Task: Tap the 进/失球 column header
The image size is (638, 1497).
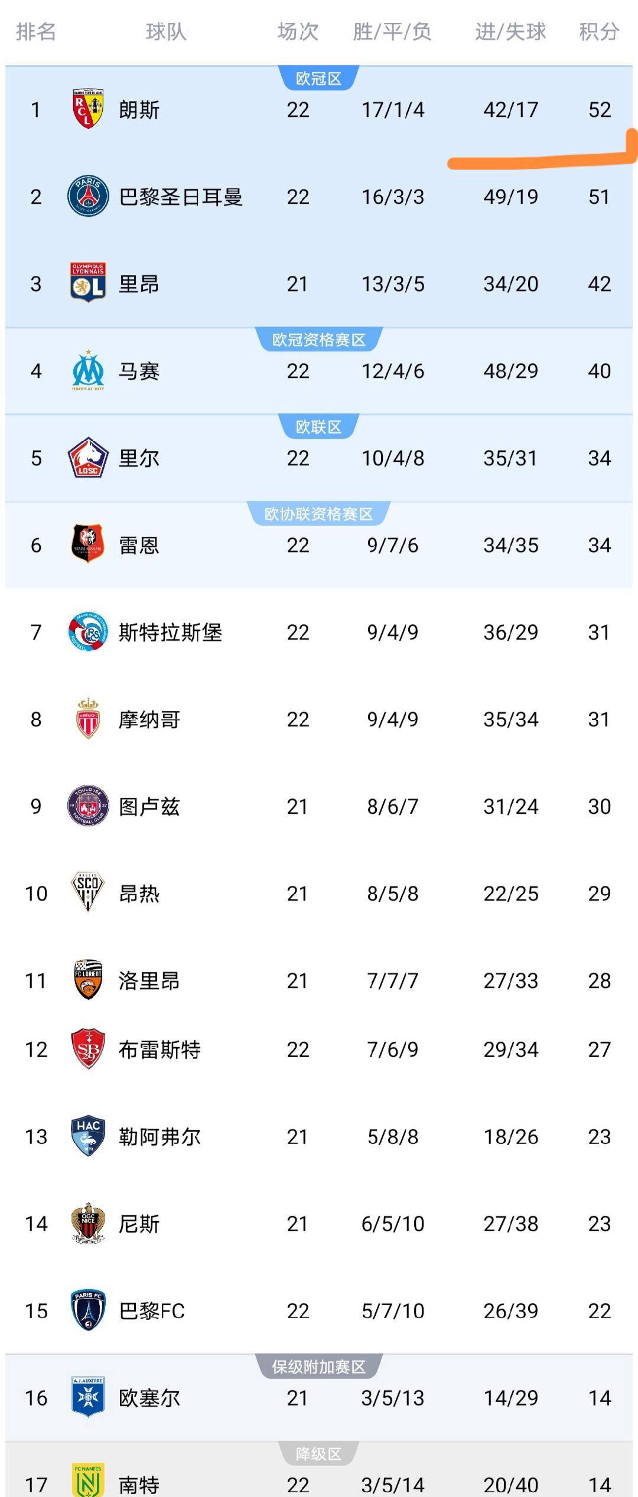Action: pos(510,31)
